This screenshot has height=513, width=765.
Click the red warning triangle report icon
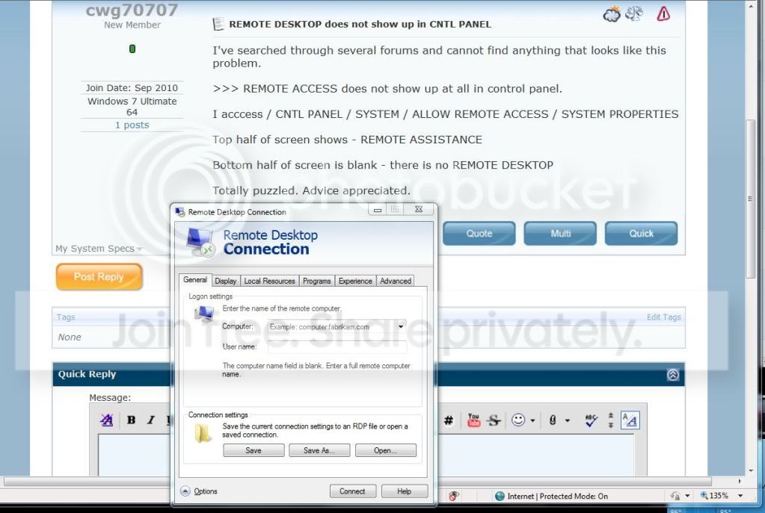coord(663,13)
